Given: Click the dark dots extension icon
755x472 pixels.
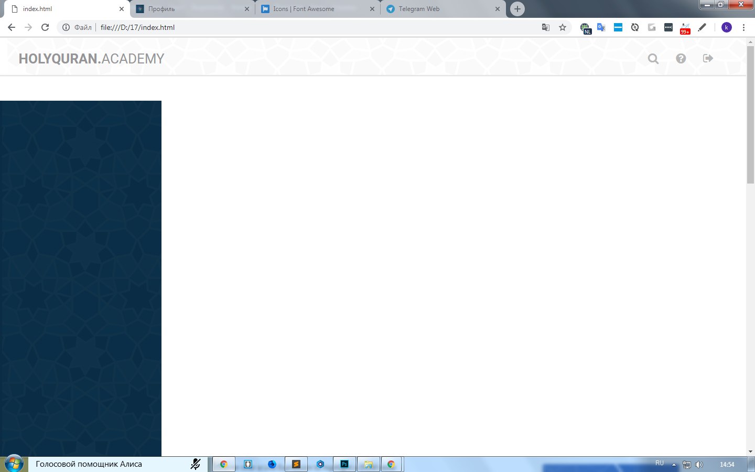Looking at the screenshot, I should [668, 27].
